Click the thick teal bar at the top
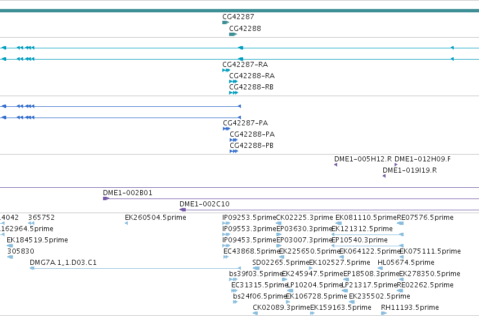The width and height of the screenshot is (479, 316). pyautogui.click(x=240, y=11)
